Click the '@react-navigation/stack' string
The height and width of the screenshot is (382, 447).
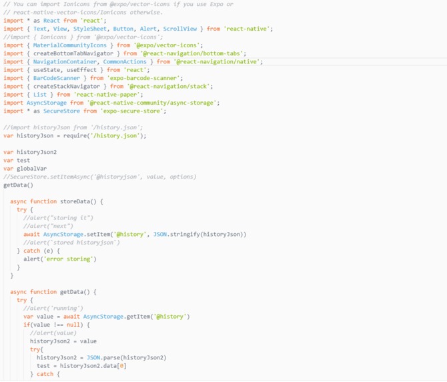click(169, 86)
